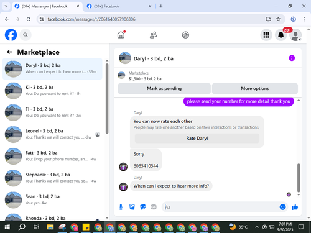This screenshot has height=233, width=311.
Task: Open Windows Start menu
Action: [x=7, y=227]
